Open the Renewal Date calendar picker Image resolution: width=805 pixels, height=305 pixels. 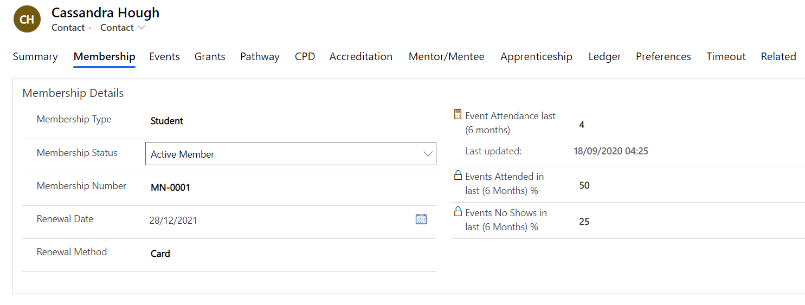click(421, 219)
